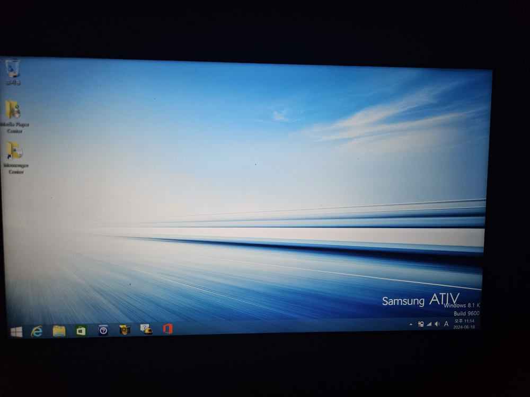Open the Windows Store taskbar icon

coord(81,330)
